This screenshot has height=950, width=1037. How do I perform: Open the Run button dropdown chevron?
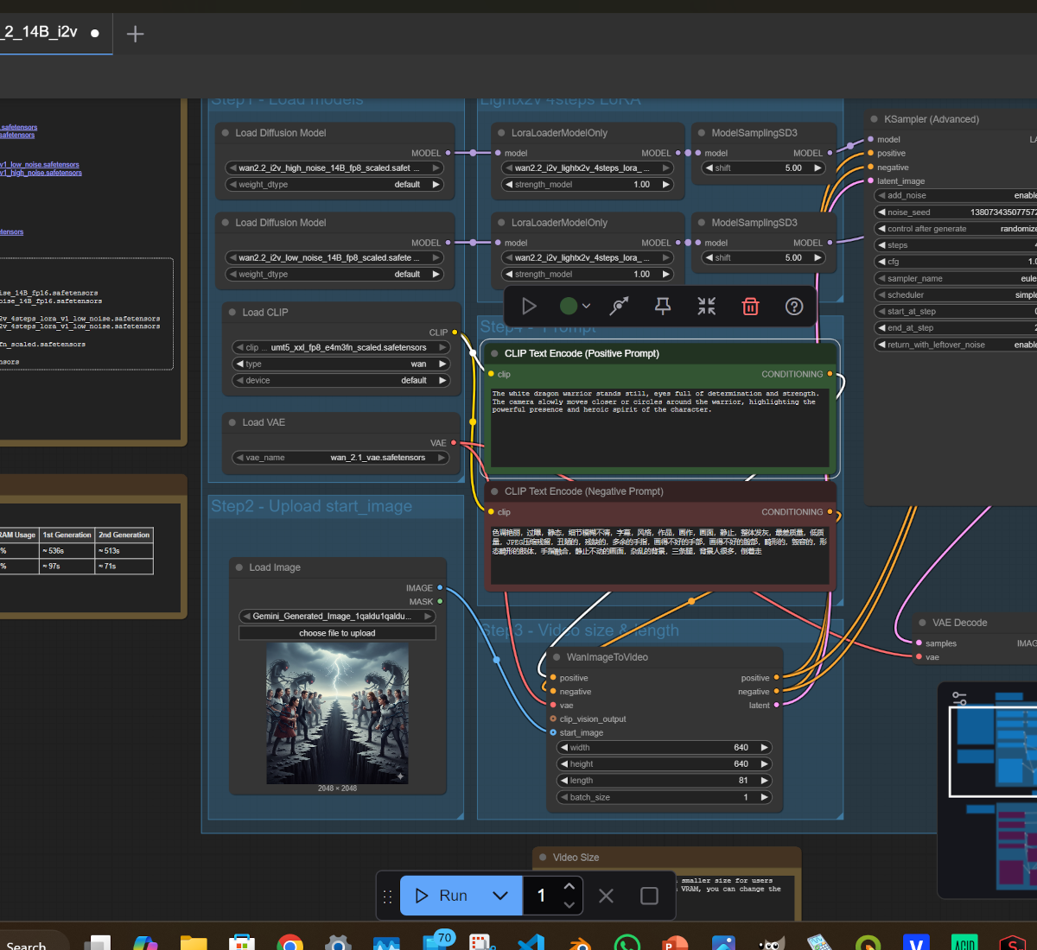[x=500, y=896]
